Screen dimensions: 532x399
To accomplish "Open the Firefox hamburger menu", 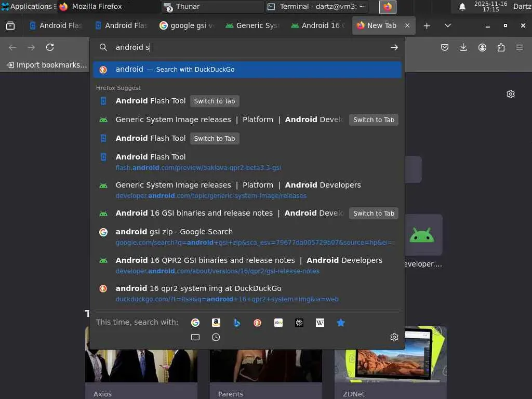I will [x=520, y=47].
